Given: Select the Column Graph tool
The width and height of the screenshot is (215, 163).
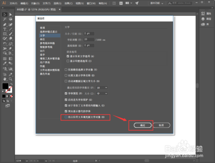Looking at the screenshot, I should [x=10, y=69].
